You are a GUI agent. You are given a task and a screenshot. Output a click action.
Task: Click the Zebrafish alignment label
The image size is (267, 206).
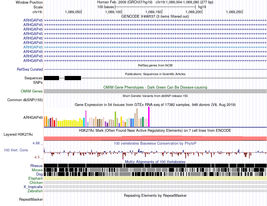pyautogui.click(x=35, y=191)
